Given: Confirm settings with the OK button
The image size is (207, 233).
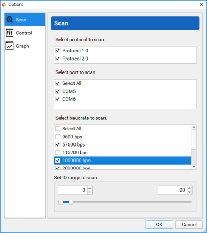Looking at the screenshot, I should tap(159, 225).
